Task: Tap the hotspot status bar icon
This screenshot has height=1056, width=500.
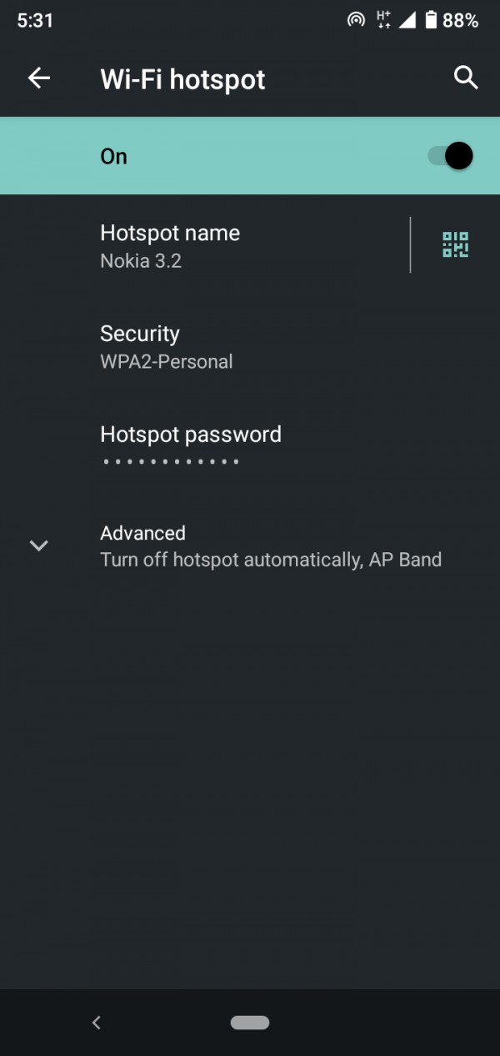Action: tap(356, 20)
